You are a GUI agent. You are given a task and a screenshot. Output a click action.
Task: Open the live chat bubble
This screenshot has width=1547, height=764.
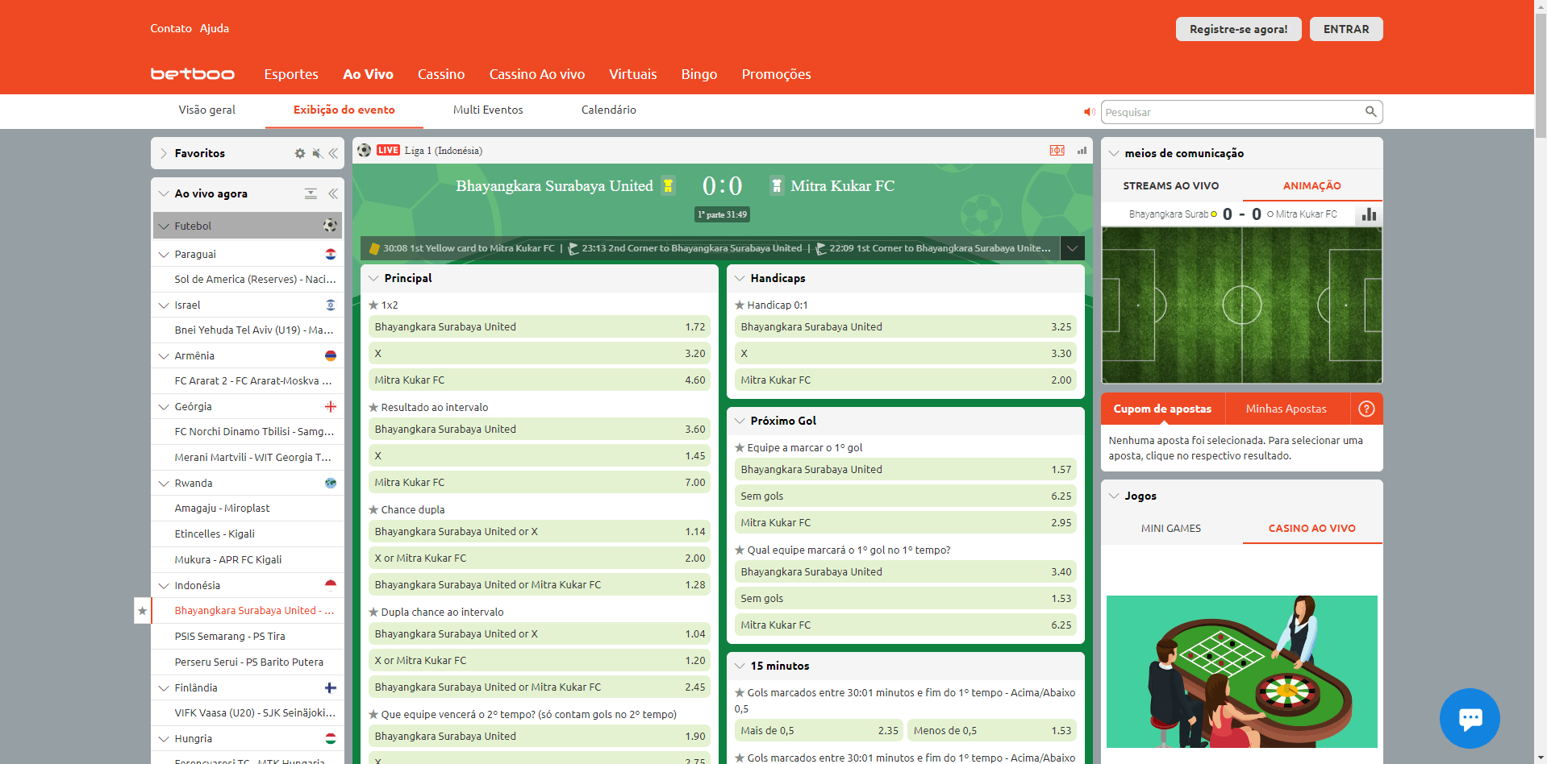pos(1470,718)
